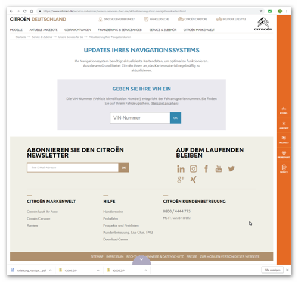Submit VIN with the blue OK button
Screen dimensions: 298x282
[175, 118]
